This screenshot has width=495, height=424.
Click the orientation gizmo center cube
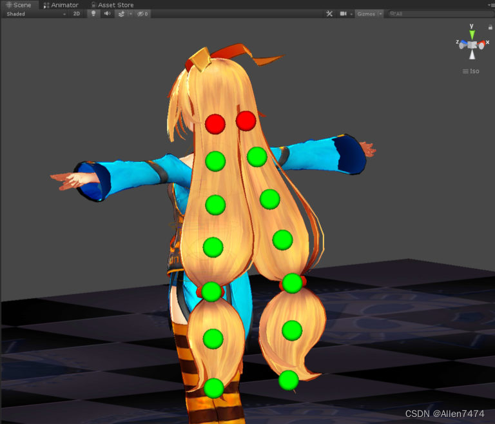[x=472, y=45]
